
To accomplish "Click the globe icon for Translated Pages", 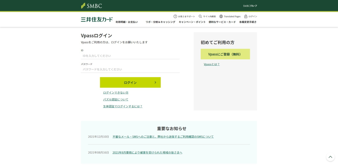I will [x=221, y=16].
